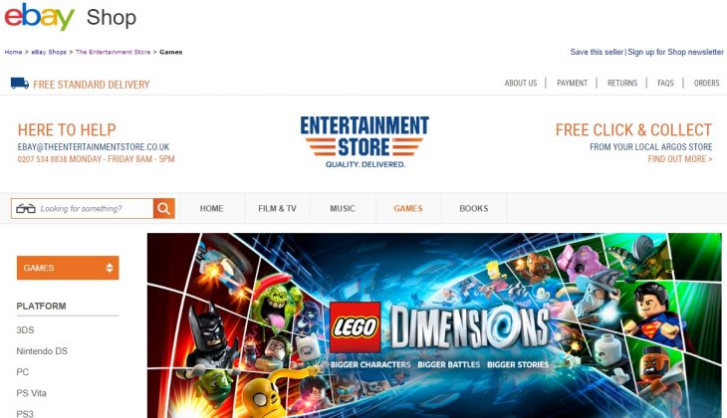The image size is (727, 418).
Task: Choose PS Vita in platform list
Action: click(32, 393)
